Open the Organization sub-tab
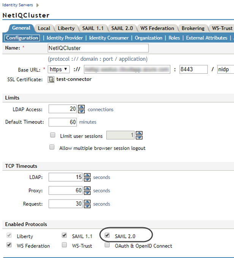Viewport: 234px width, 258px height. 149,38
